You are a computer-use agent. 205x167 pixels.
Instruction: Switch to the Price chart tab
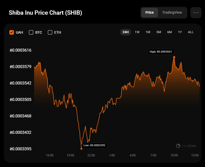149,13
